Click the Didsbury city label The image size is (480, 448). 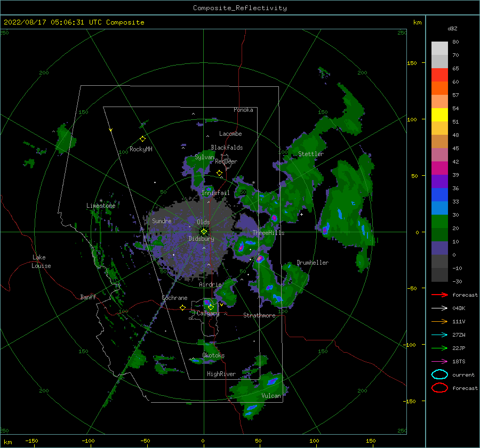[202, 239]
